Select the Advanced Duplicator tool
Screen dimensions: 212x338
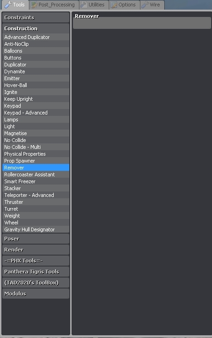[36, 37]
